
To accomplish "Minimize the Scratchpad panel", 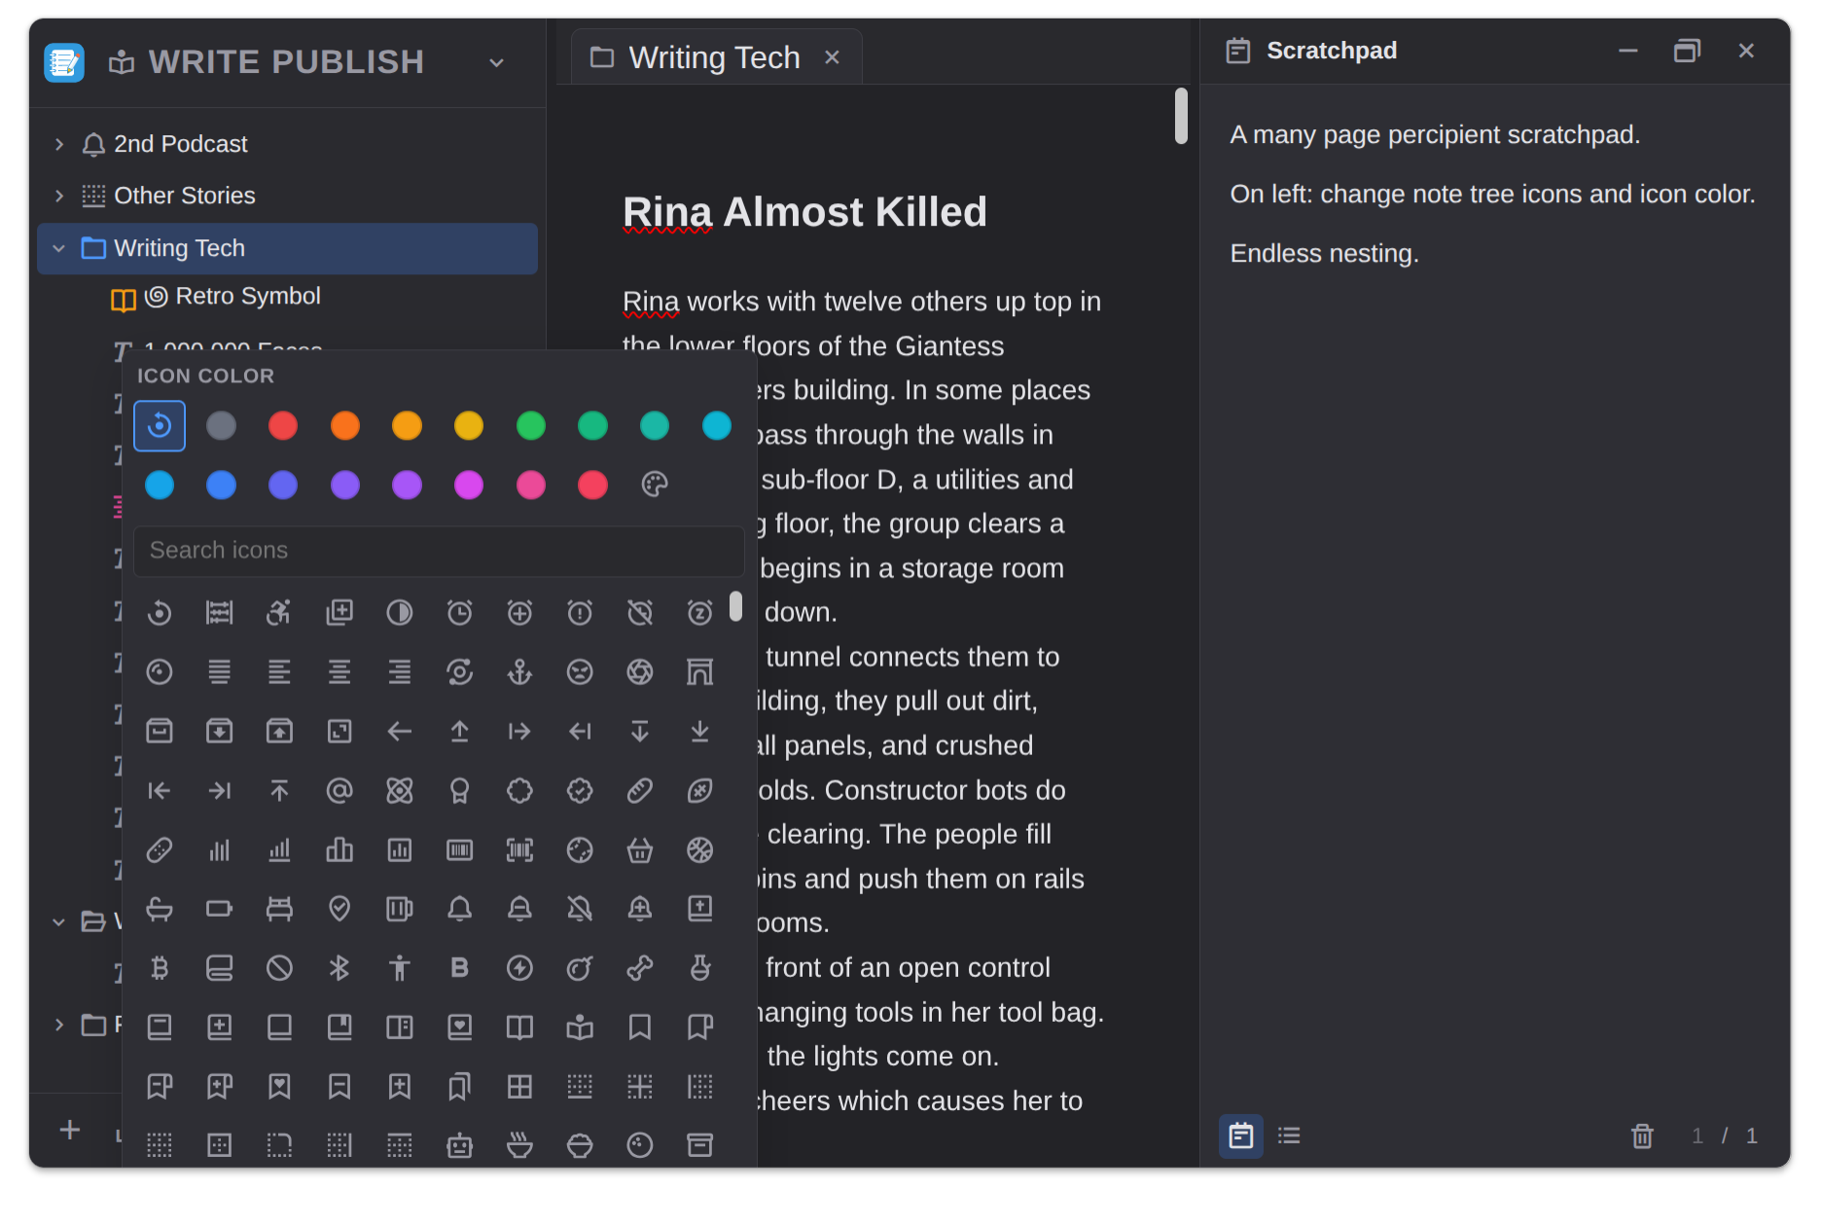I will pyautogui.click(x=1628, y=51).
